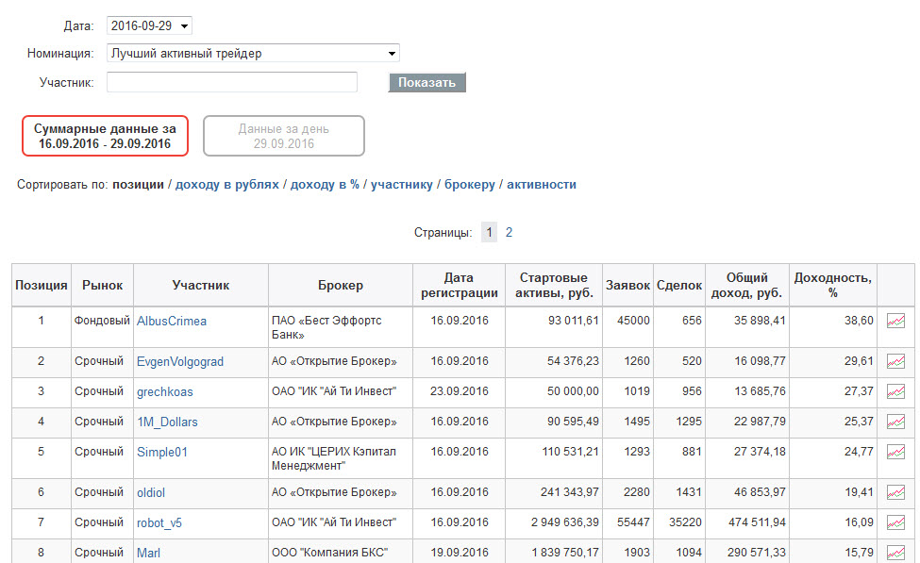Click the Показать button

coord(427,83)
